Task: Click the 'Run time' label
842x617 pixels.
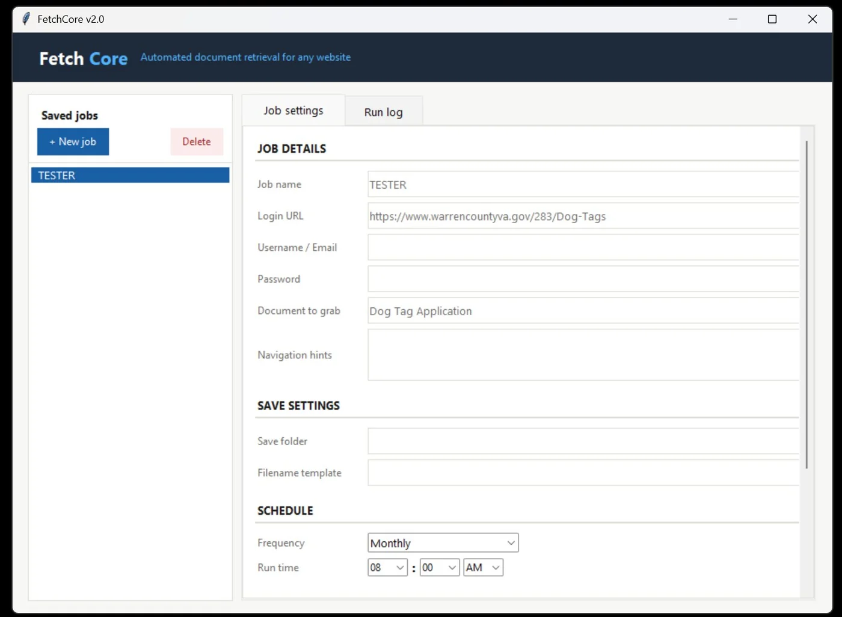Action: (x=278, y=568)
